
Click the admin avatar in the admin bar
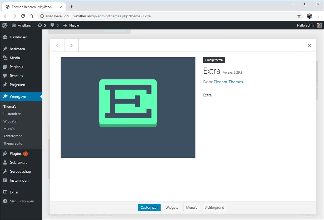coord(319,25)
